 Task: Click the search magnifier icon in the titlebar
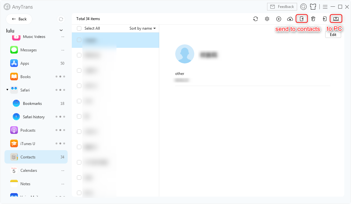(303, 6)
